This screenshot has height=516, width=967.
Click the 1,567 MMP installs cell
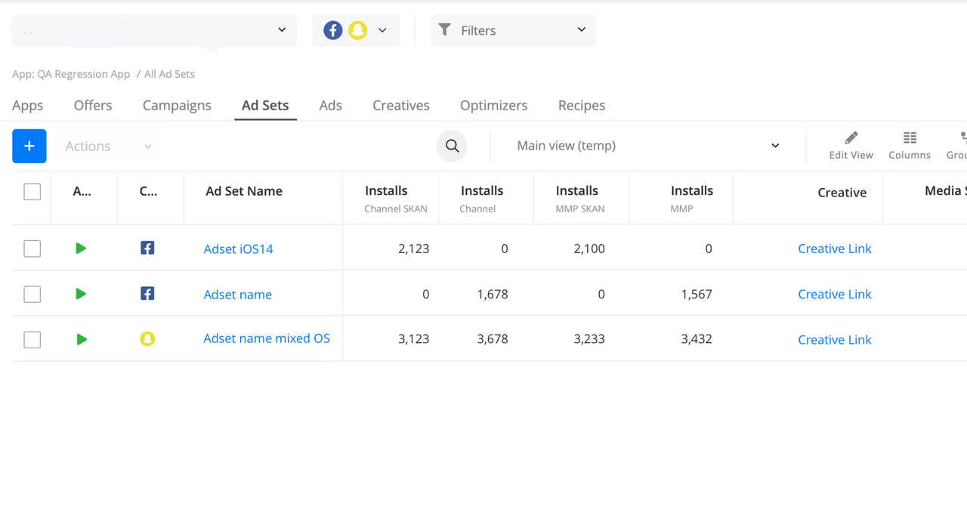[x=697, y=294]
